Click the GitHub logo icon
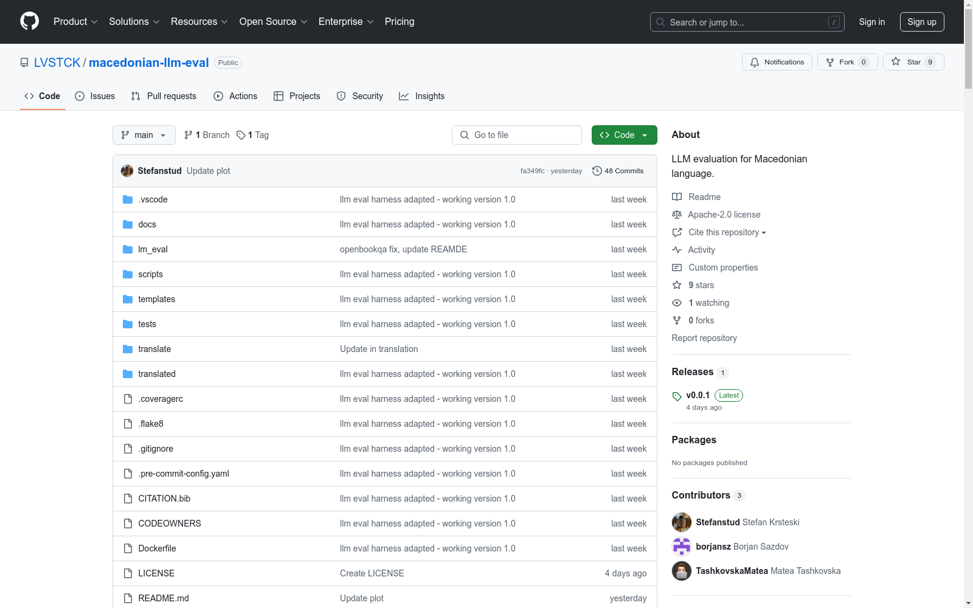973x608 pixels. coord(29,21)
